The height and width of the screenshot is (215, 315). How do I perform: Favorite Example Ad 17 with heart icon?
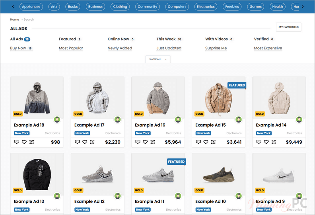click(85, 142)
